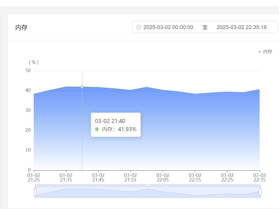This screenshot has width=279, height=209.
Task: Click the grip handle atop the zoom slider
Action: [148, 185]
